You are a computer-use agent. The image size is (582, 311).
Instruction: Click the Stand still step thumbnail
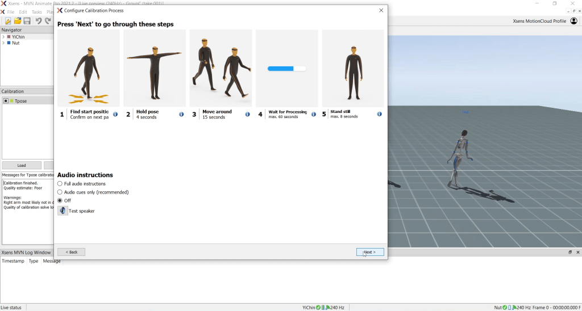click(353, 68)
